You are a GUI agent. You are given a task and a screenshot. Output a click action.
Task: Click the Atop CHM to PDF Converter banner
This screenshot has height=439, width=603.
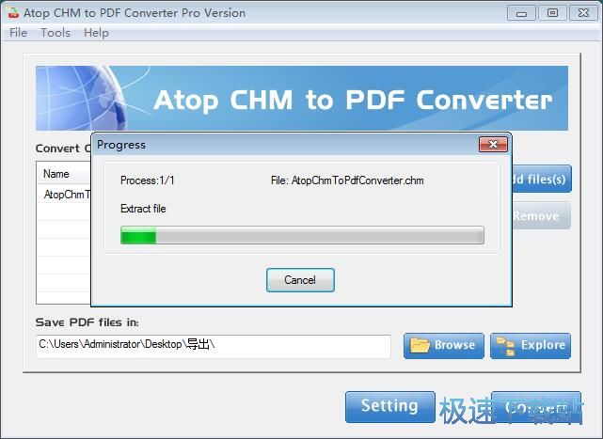[302, 99]
